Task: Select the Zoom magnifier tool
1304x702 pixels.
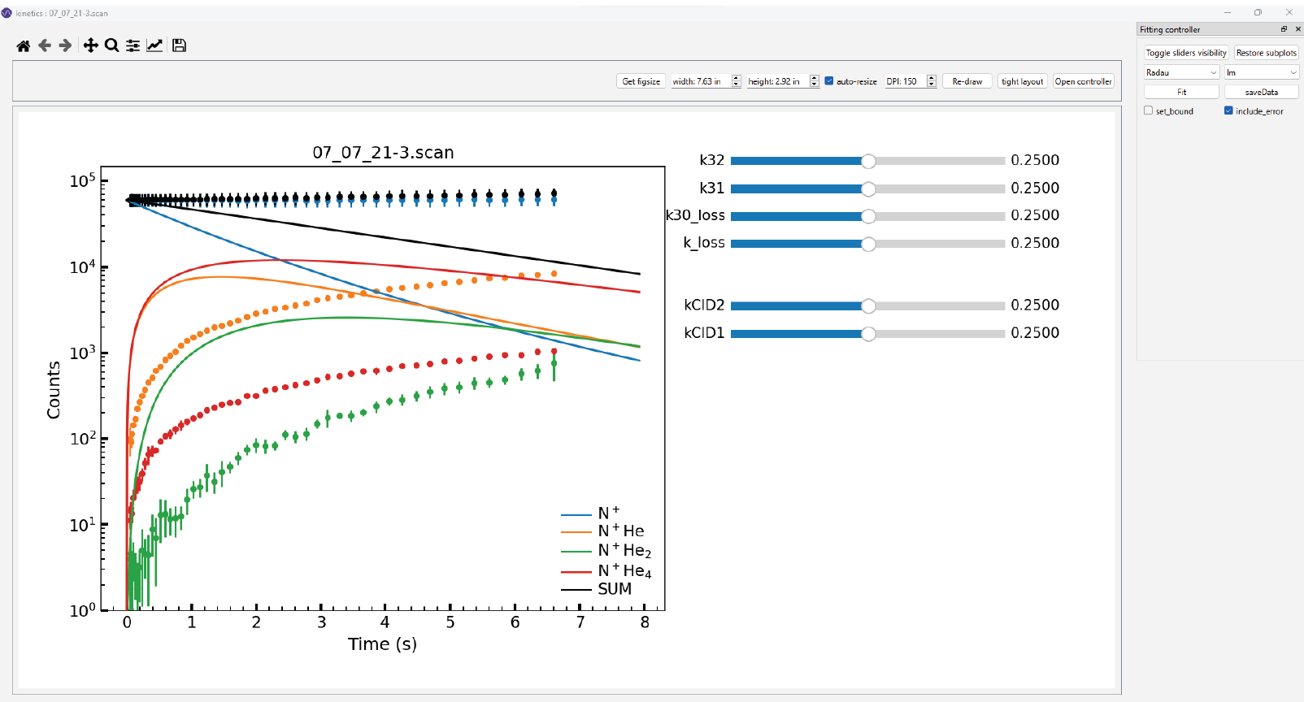Action: pos(112,45)
